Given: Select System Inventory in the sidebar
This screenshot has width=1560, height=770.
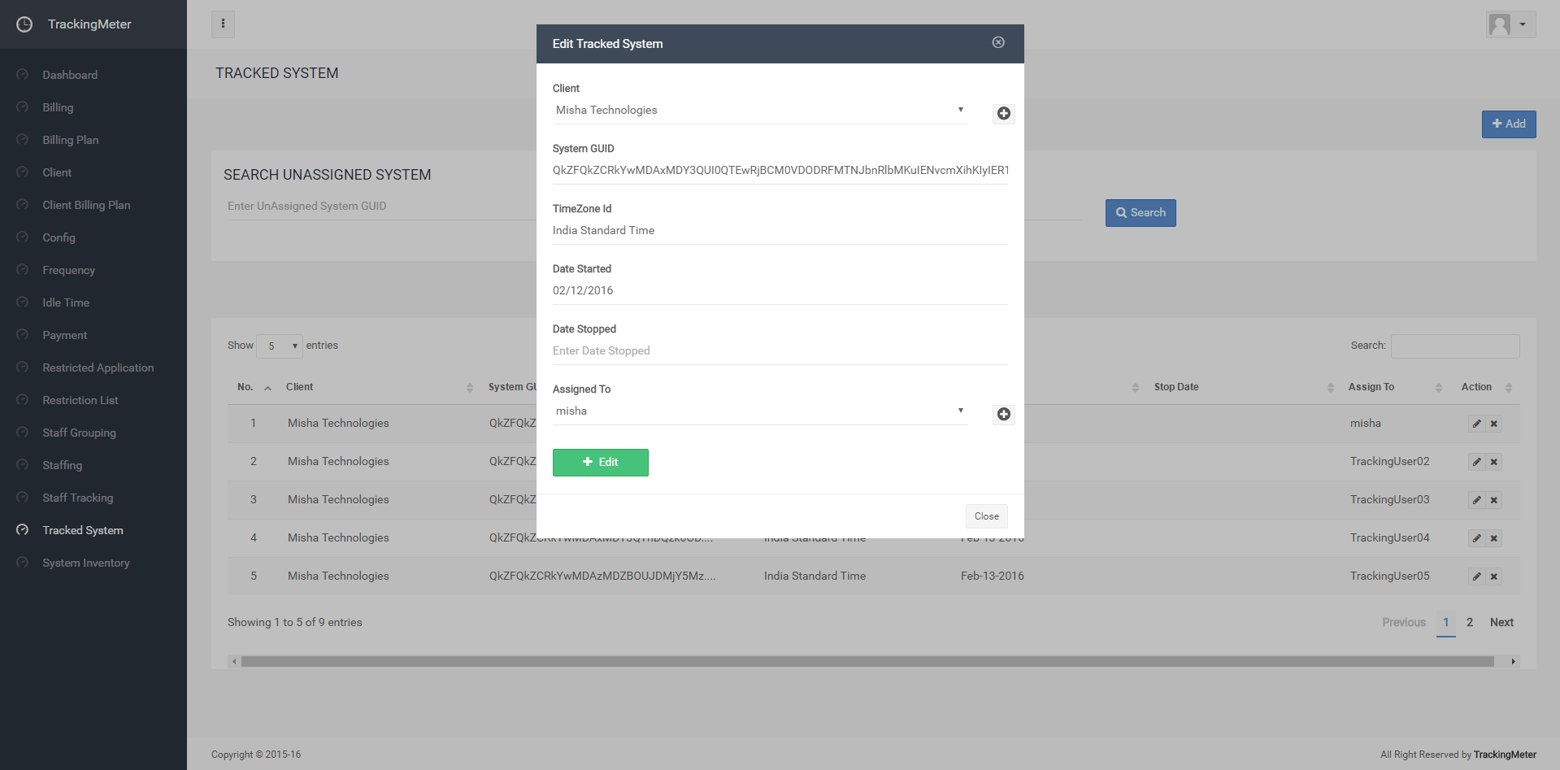Looking at the screenshot, I should point(86,563).
